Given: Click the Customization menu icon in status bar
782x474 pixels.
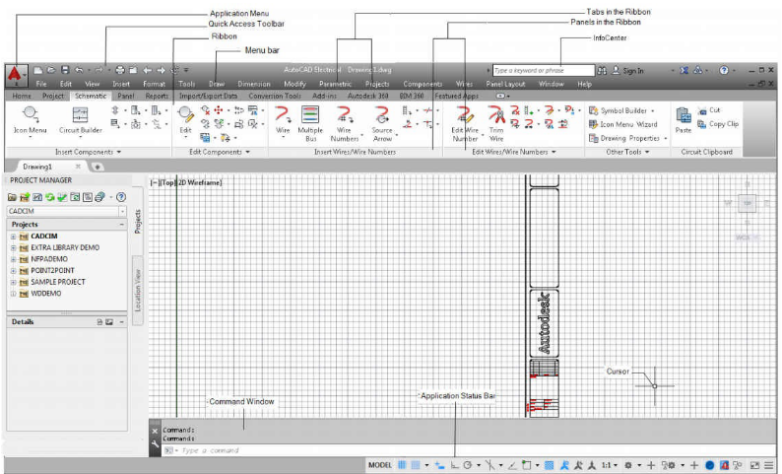Looking at the screenshot, I should 768,465.
